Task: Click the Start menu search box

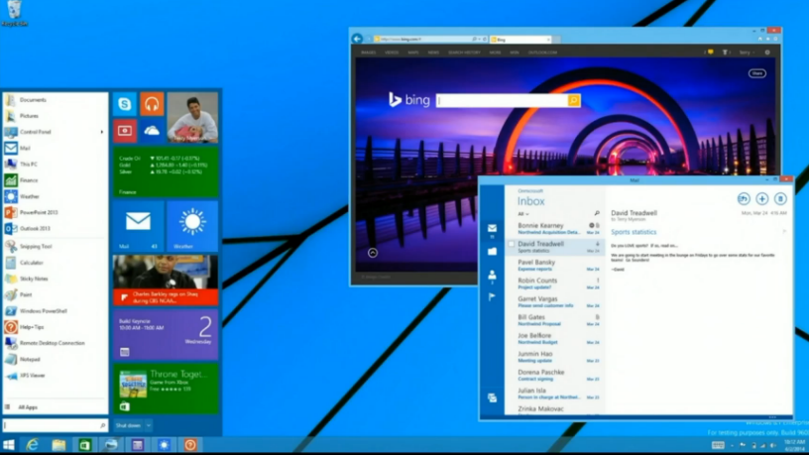Action: 52,425
